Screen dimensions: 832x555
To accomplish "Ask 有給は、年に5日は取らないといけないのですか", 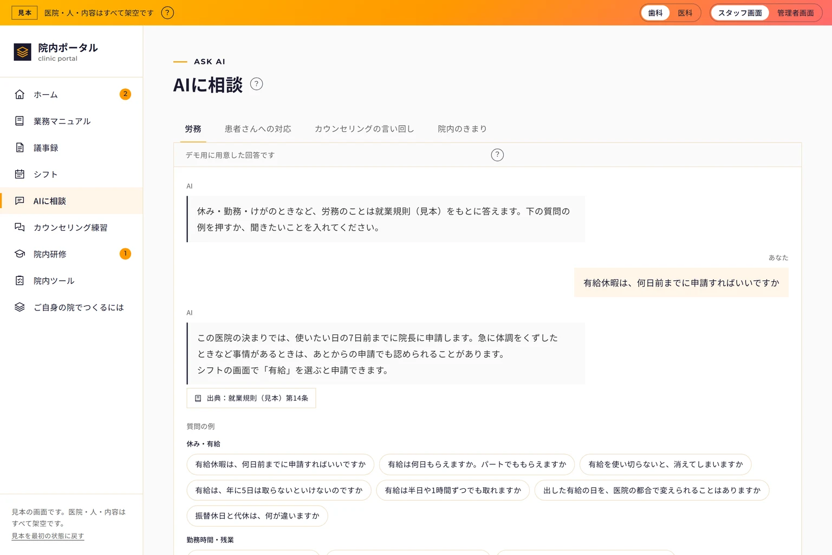I will (x=279, y=491).
